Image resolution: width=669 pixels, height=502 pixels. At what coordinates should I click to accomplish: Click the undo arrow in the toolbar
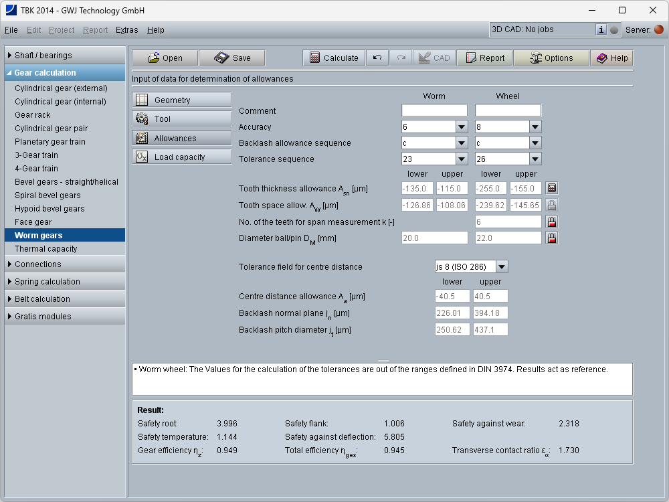[377, 58]
